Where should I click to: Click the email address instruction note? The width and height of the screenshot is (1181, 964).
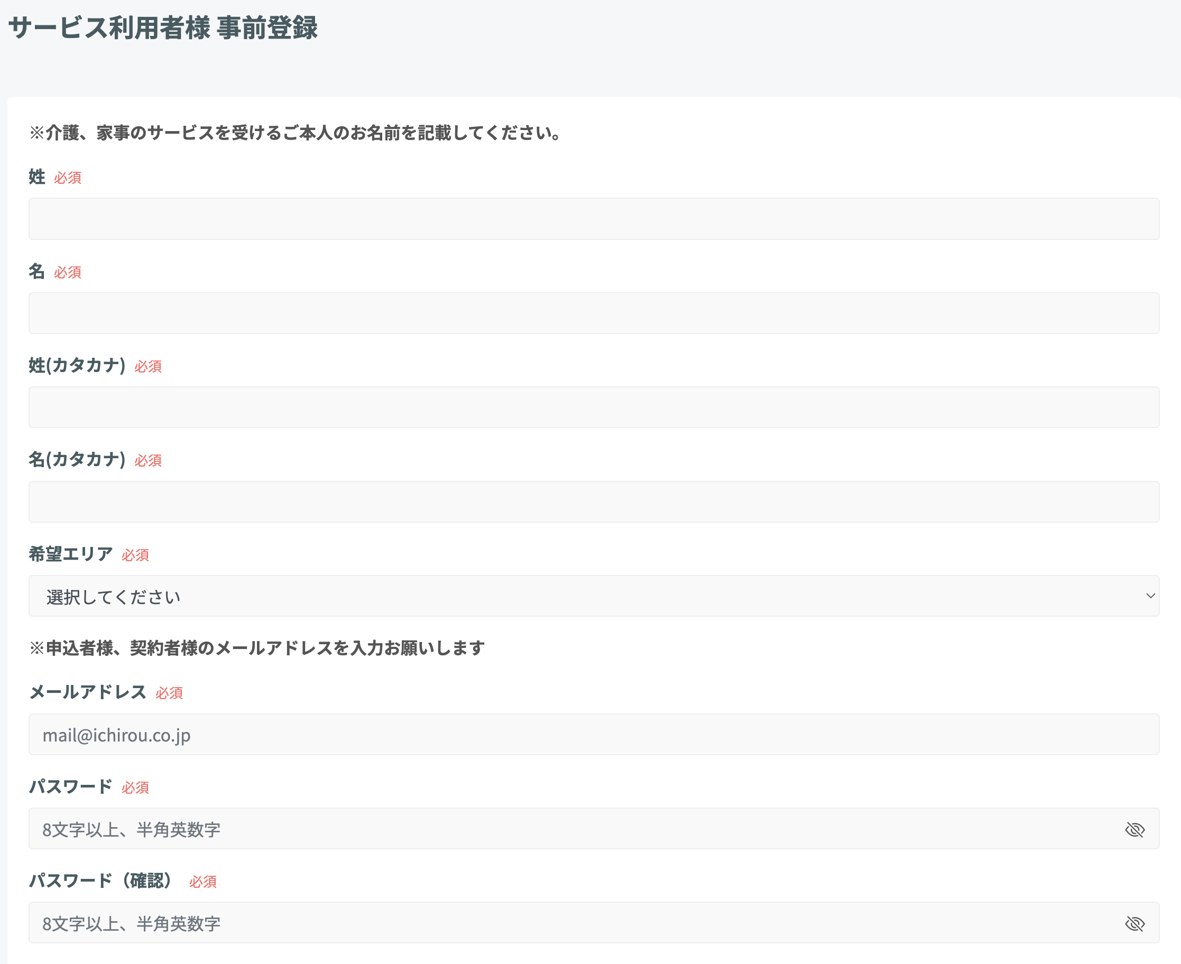256,646
